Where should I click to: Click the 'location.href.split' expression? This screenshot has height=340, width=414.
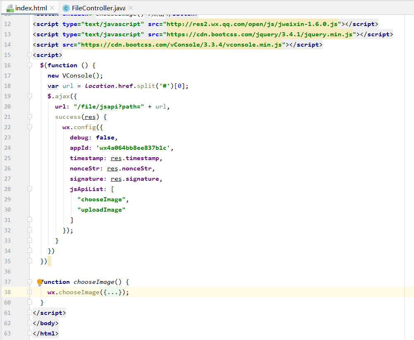(120, 86)
